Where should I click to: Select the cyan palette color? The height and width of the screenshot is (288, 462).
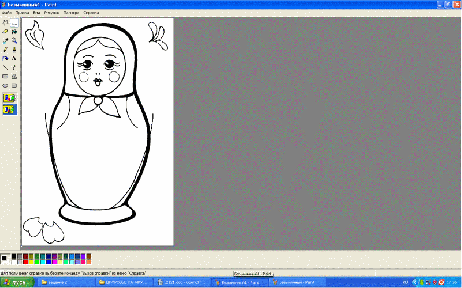pyautogui.click(x=43, y=262)
